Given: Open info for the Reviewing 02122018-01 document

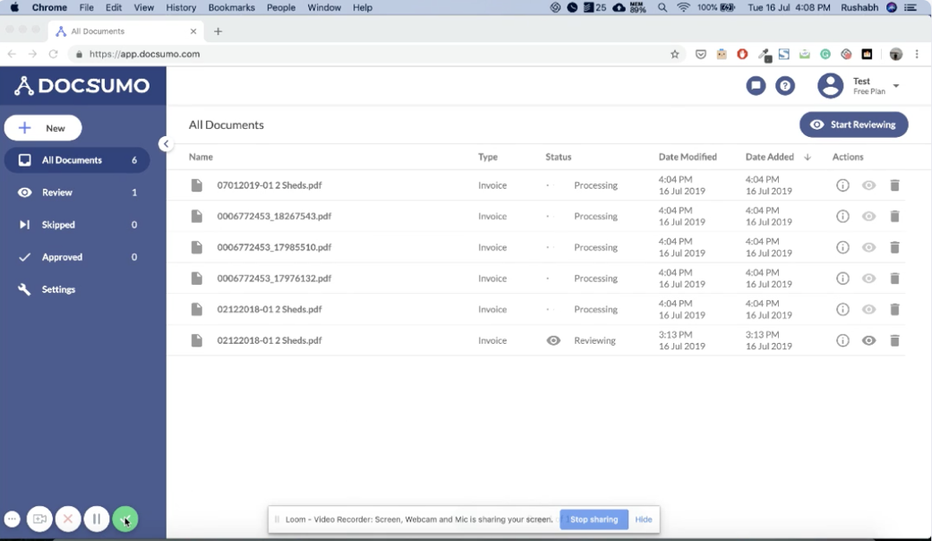Looking at the screenshot, I should pos(842,340).
